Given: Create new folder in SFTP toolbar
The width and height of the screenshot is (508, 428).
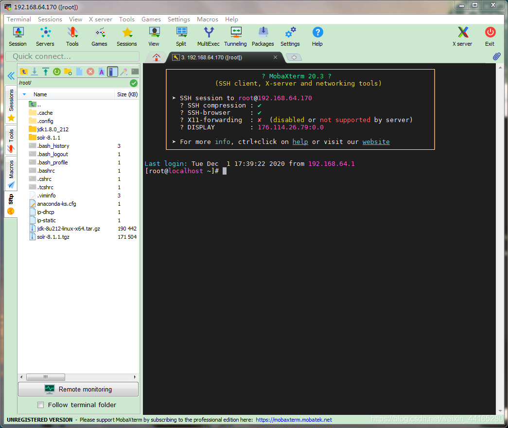Looking at the screenshot, I should 68,71.
